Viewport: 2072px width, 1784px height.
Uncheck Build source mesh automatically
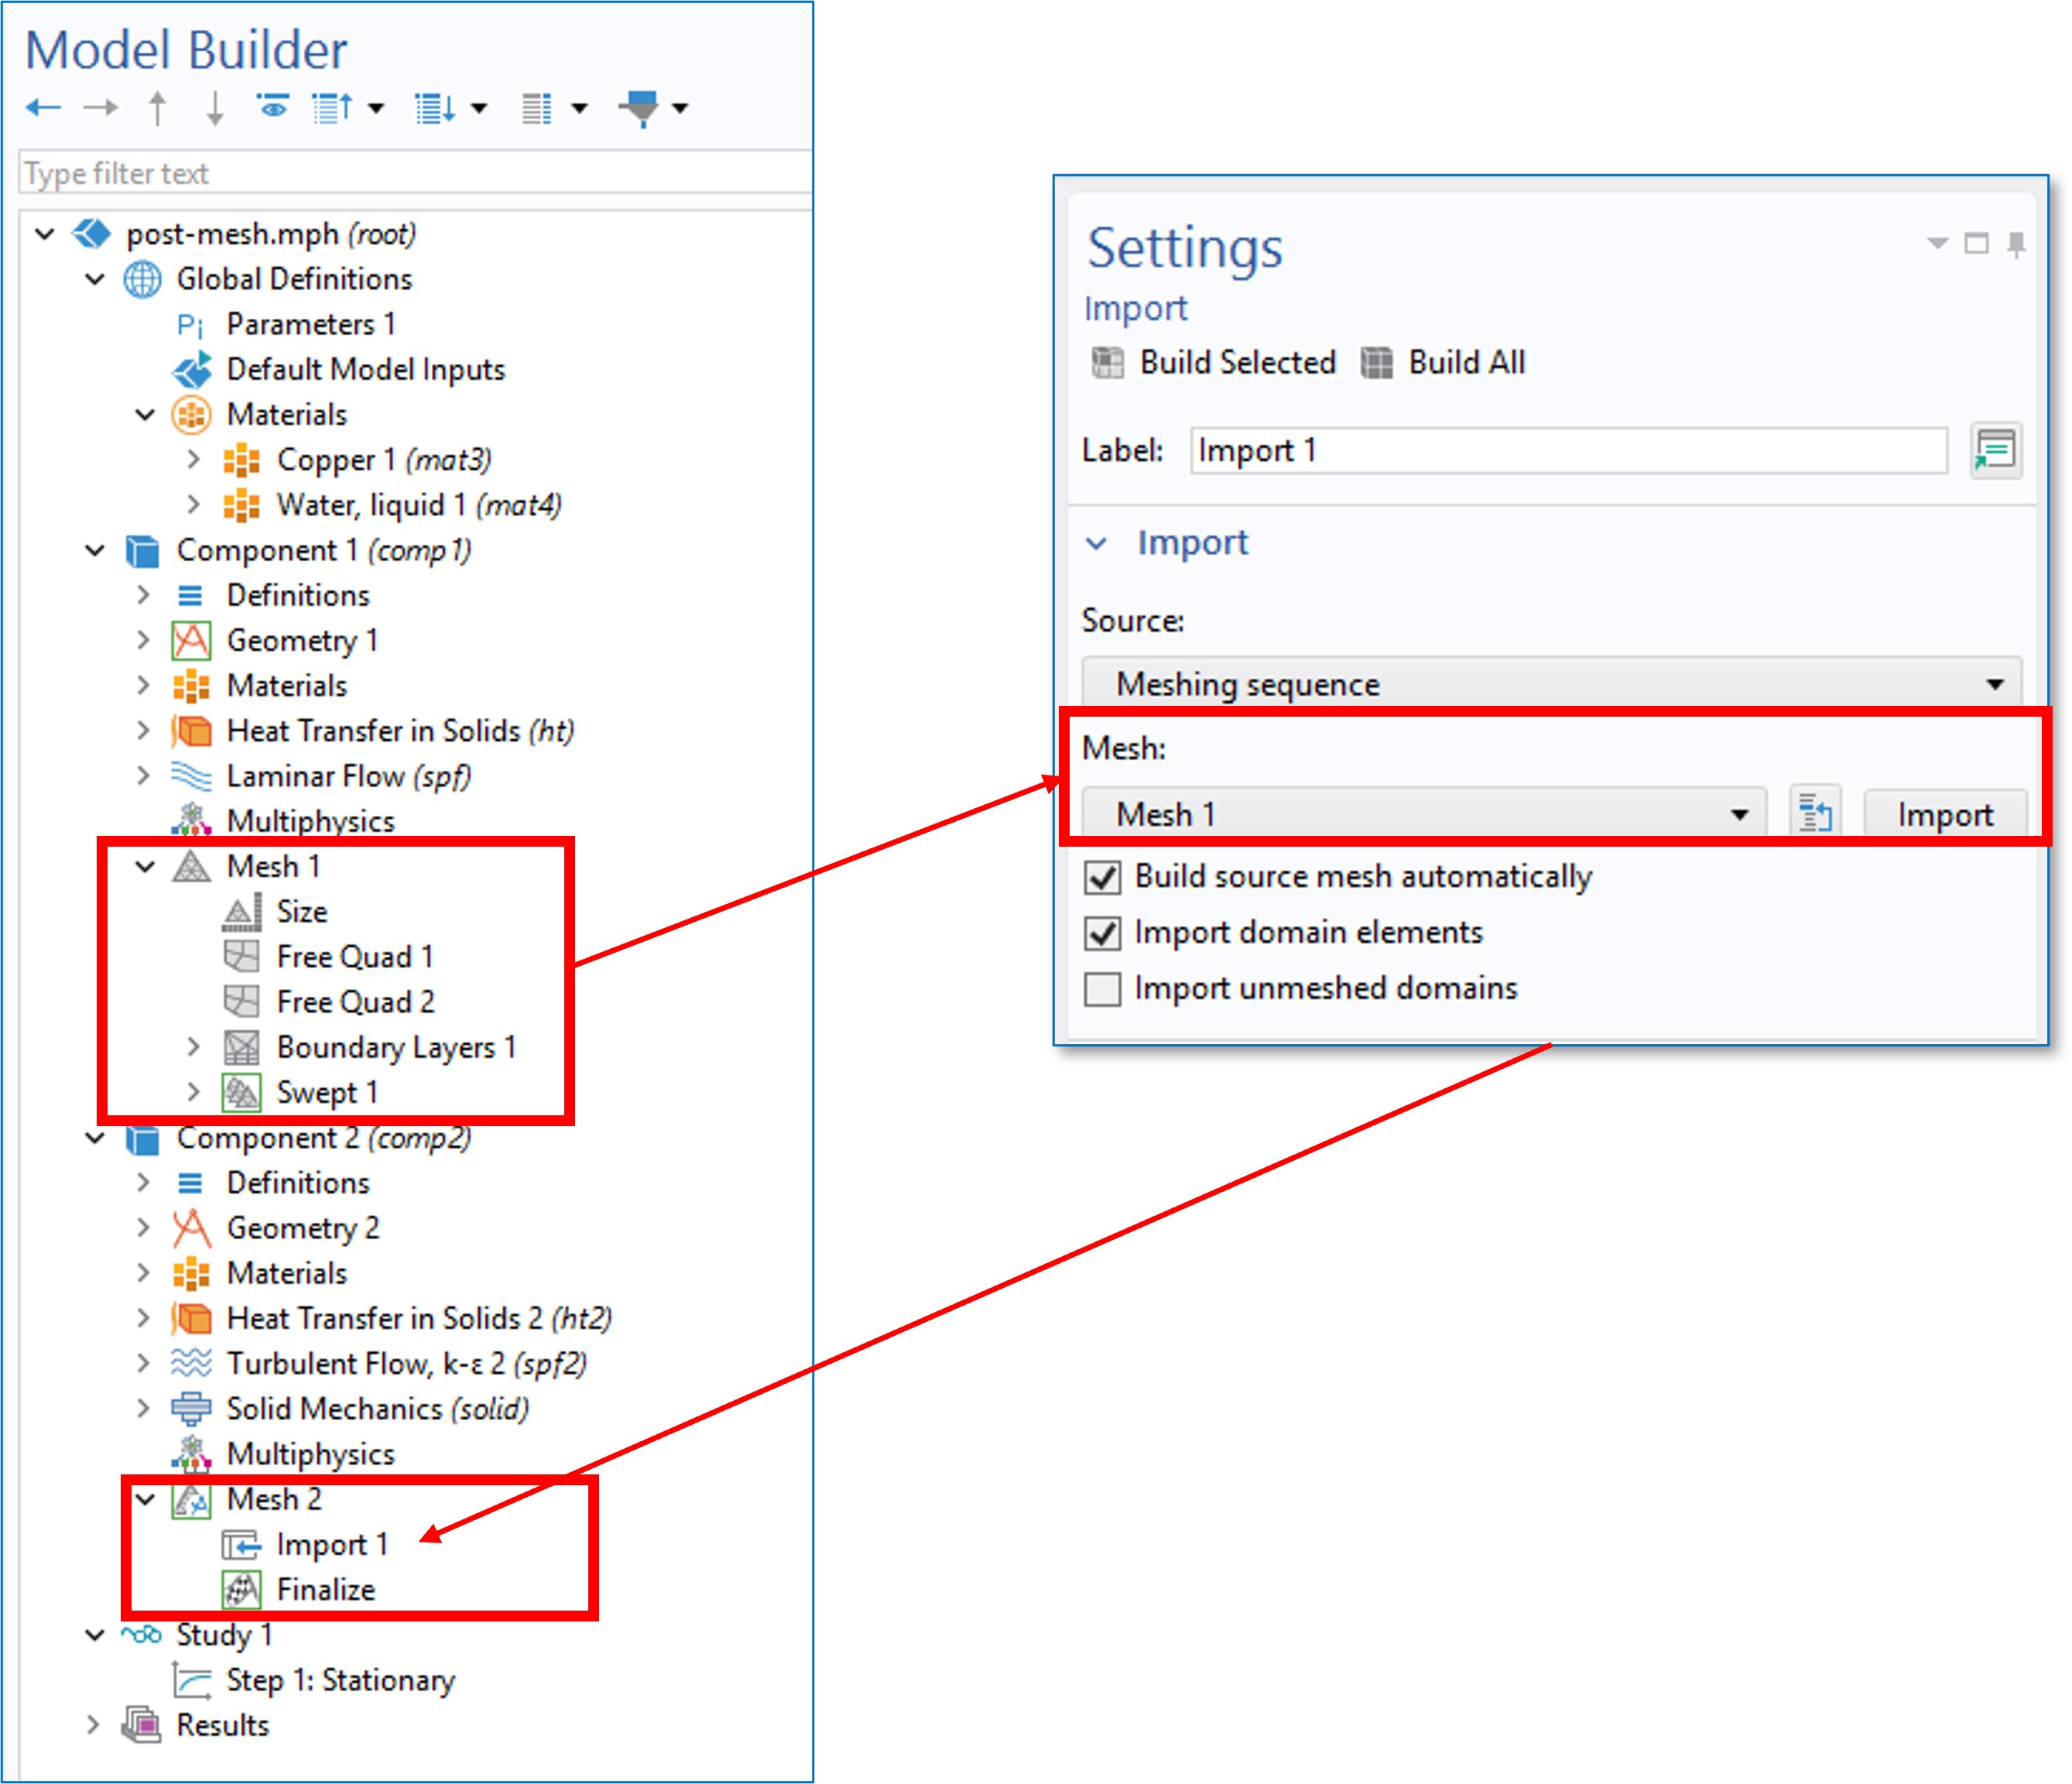click(1102, 877)
